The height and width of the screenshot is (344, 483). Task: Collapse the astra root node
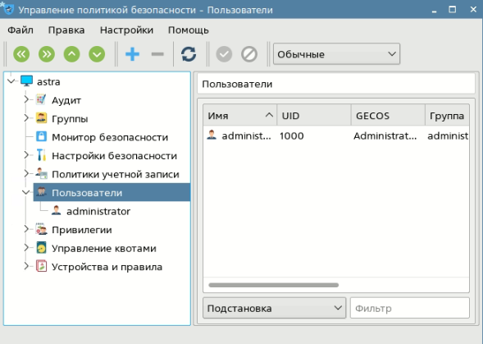point(11,81)
